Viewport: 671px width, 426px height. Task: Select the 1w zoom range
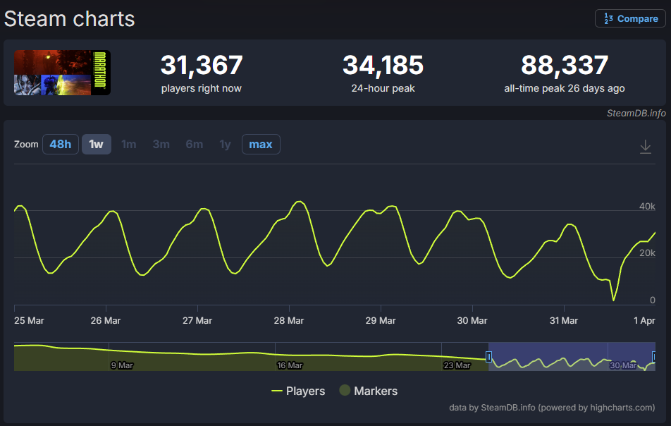pyautogui.click(x=97, y=145)
